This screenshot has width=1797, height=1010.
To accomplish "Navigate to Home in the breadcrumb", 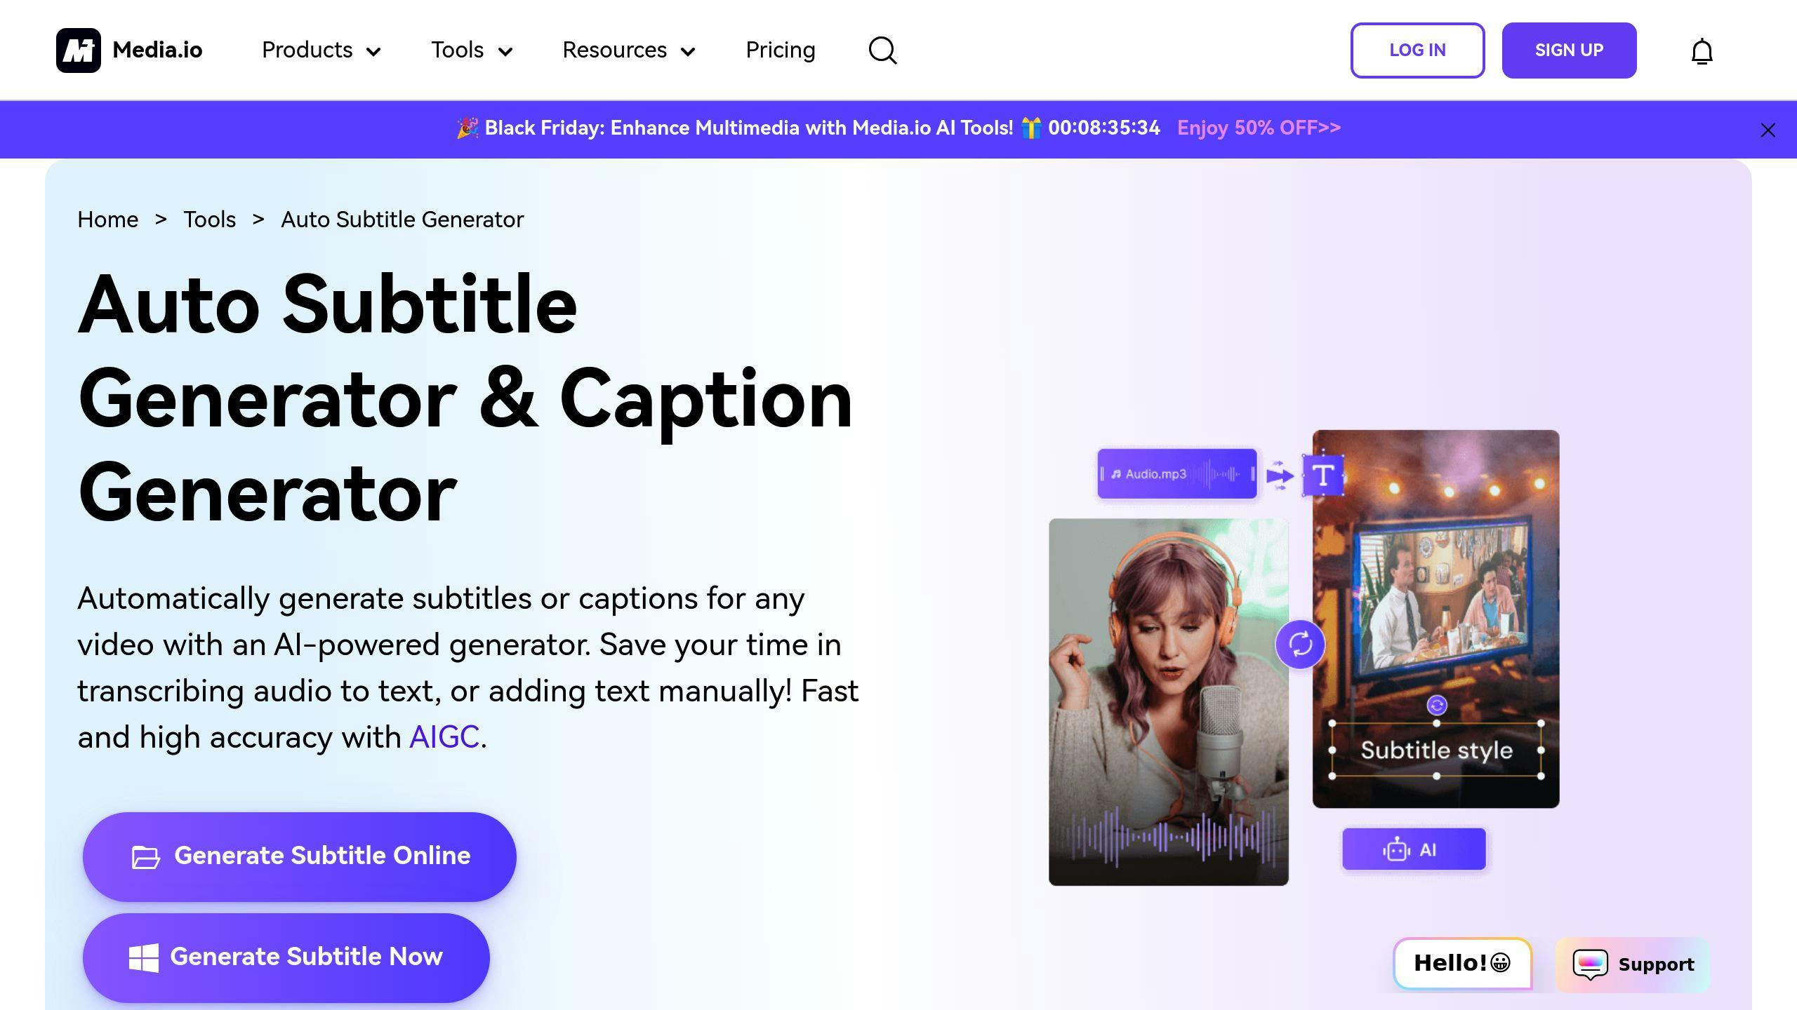I will [107, 220].
